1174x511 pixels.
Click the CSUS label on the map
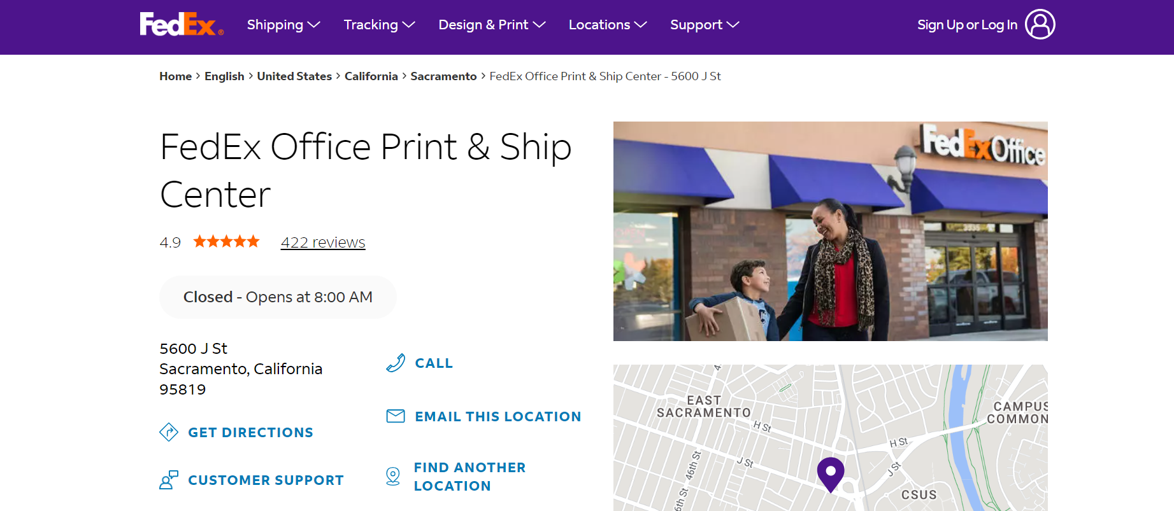[919, 495]
